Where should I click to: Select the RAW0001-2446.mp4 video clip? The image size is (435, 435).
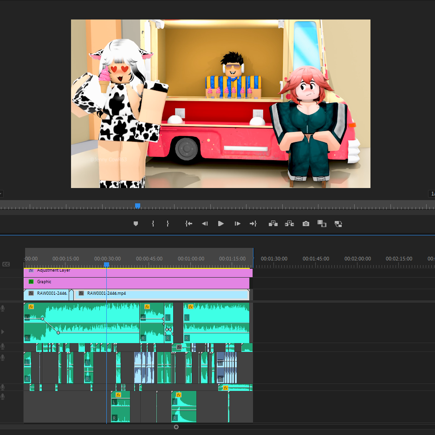point(161,295)
